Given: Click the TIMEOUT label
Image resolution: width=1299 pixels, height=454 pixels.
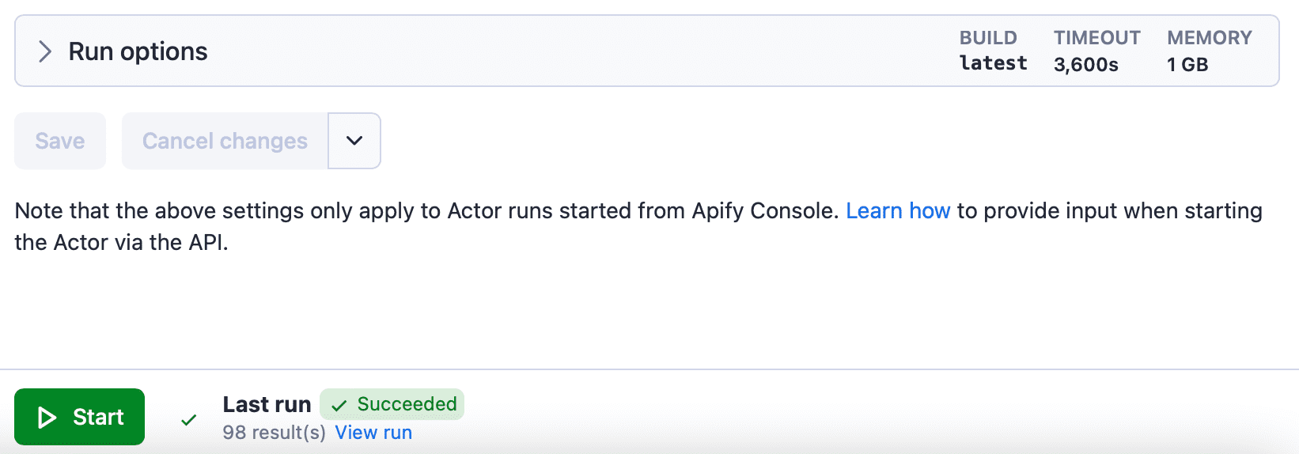Looking at the screenshot, I should click(1096, 38).
